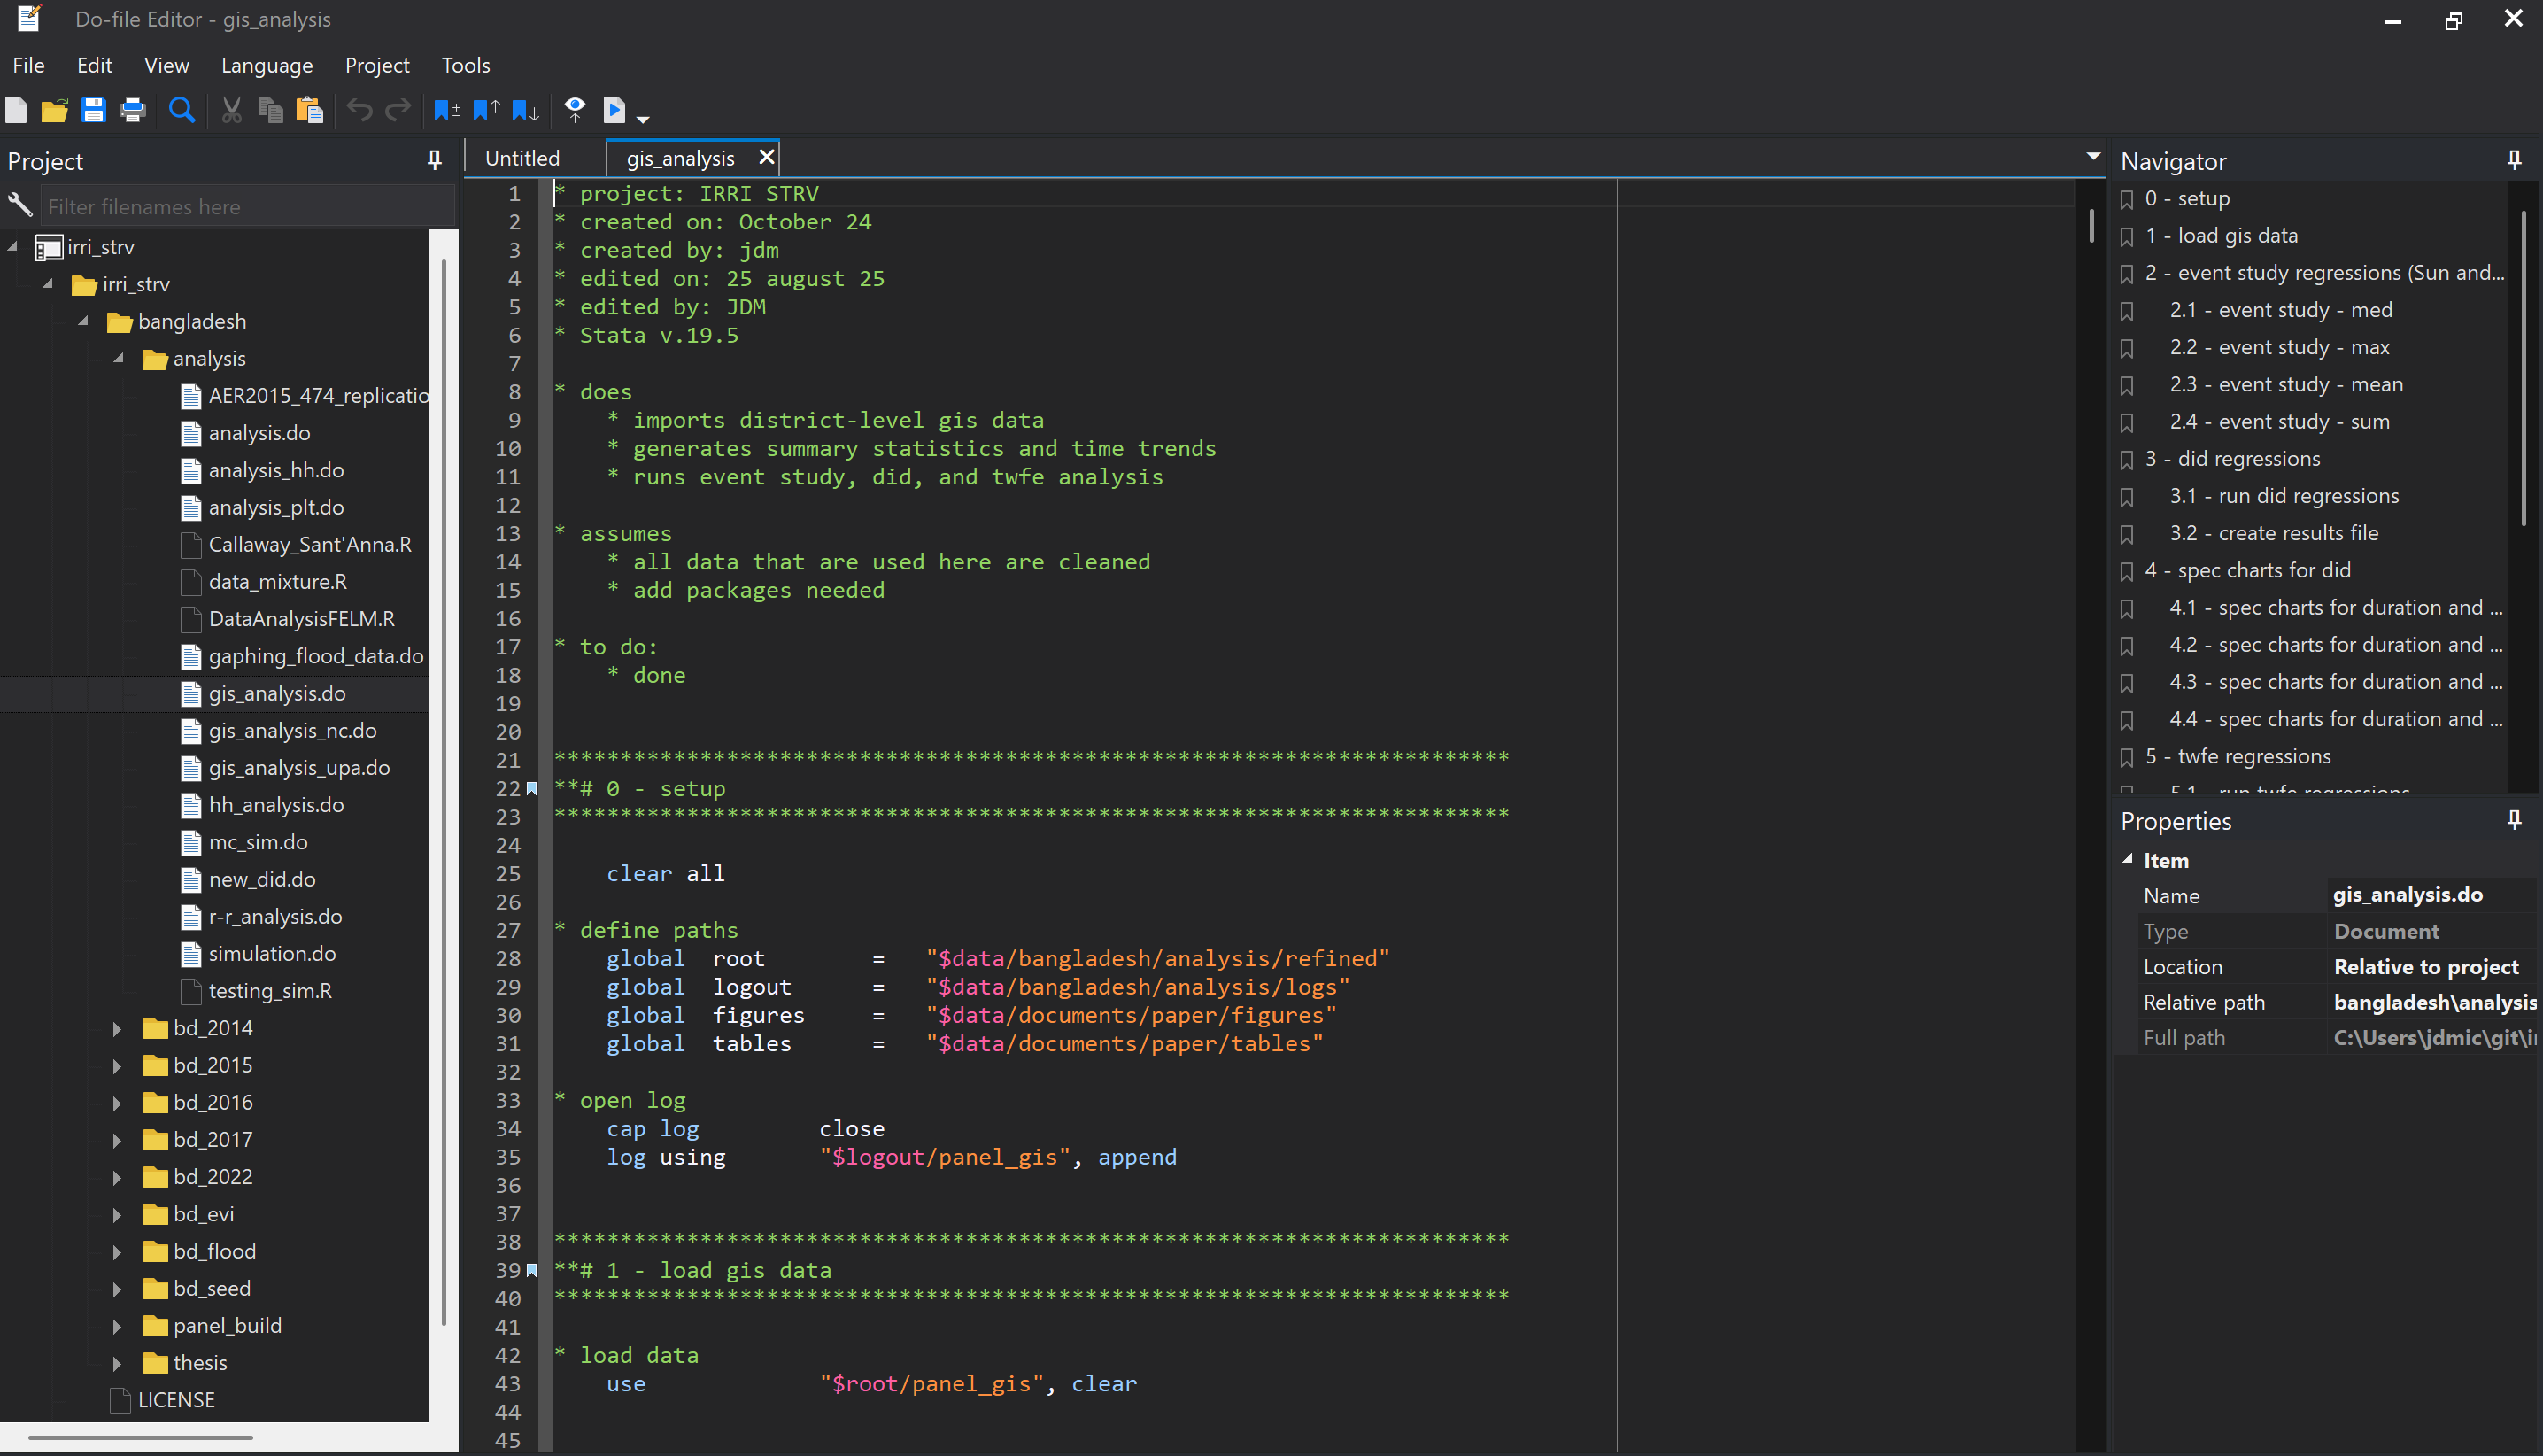Image resolution: width=2543 pixels, height=1456 pixels.
Task: Select gis_analysis_upa.do file
Action: coord(299,768)
